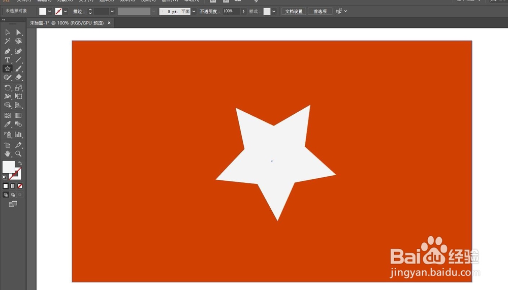508x290 pixels.
Task: Select the Column Graph tool
Action: click(18, 135)
